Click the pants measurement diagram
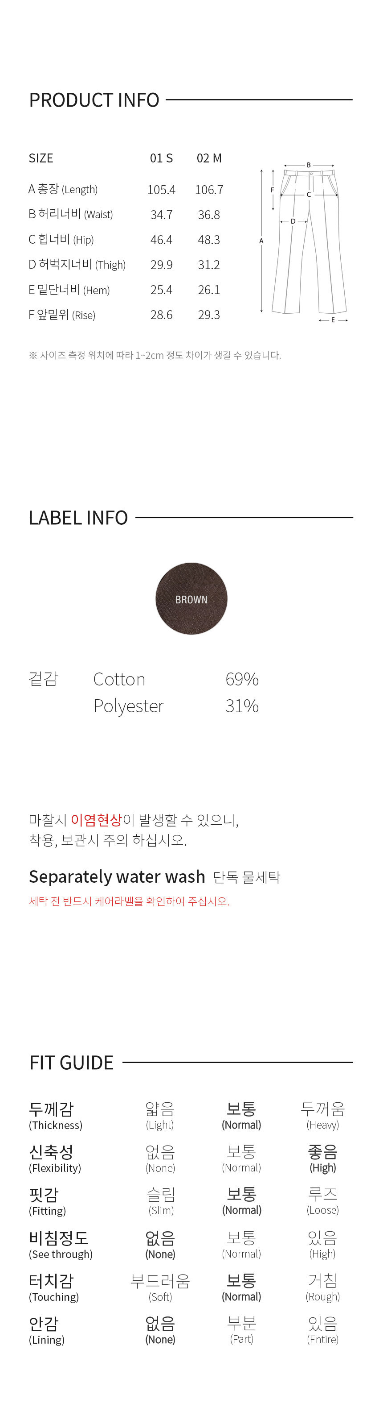Image resolution: width=383 pixels, height=1420 pixels. 304,242
